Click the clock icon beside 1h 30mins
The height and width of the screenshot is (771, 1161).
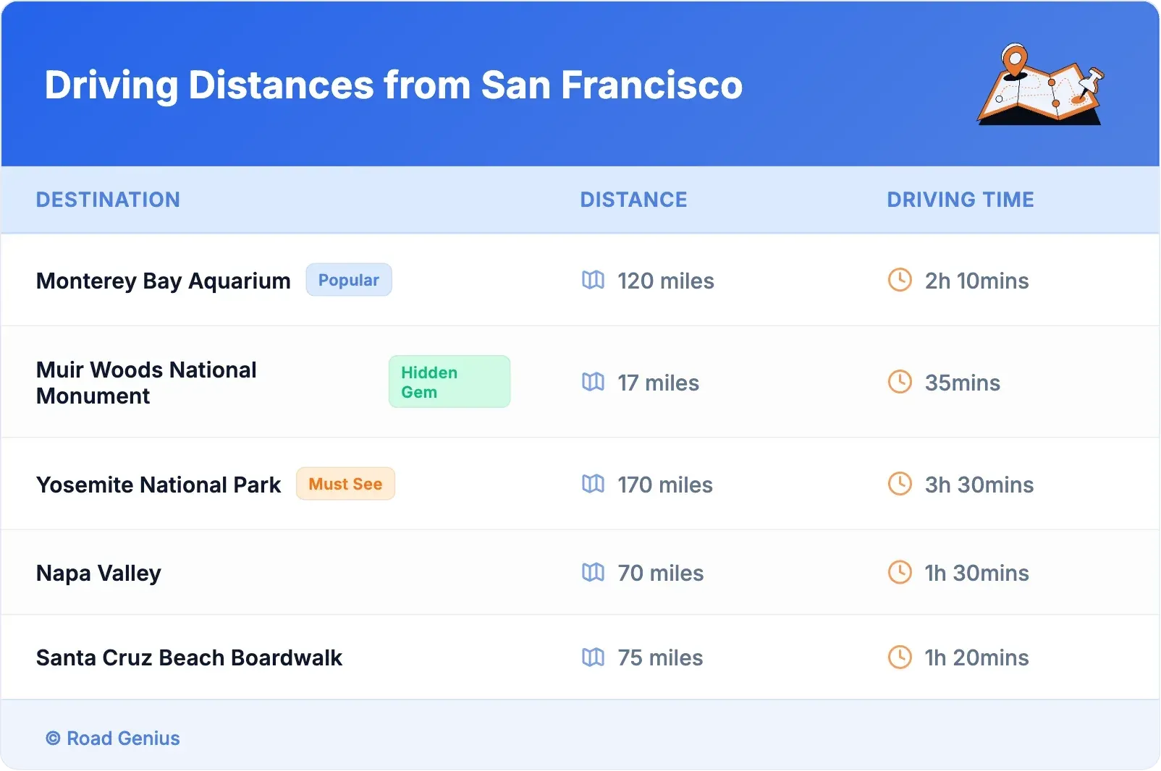pyautogui.click(x=900, y=572)
